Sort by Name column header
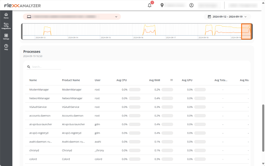Screen dimensions: 265x166 pyautogui.click(x=33, y=80)
